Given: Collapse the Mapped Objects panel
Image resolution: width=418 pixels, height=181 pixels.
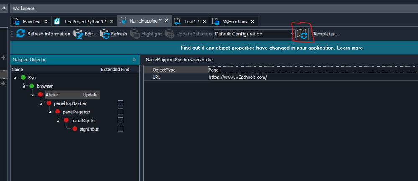Looking at the screenshot, I should pos(134,60).
